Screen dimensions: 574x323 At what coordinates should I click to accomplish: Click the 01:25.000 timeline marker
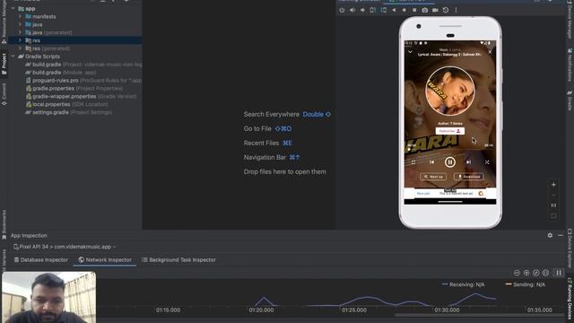[x=354, y=310]
